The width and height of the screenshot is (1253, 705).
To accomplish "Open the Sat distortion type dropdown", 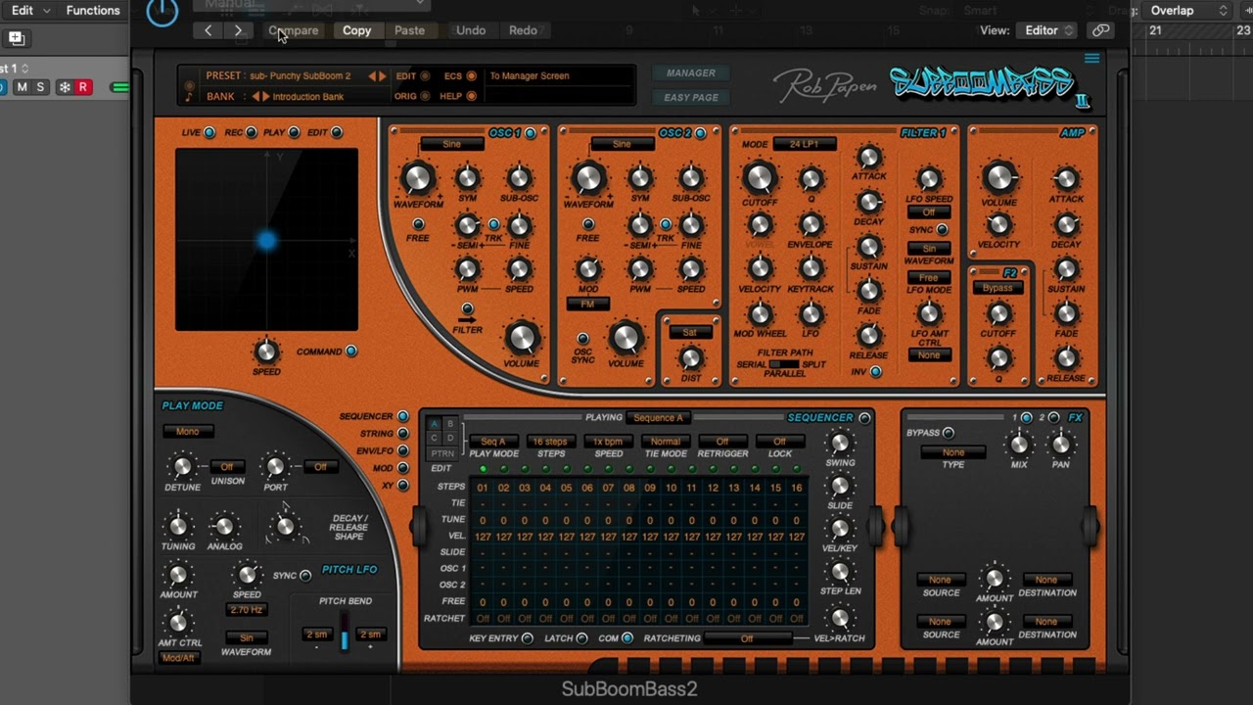I will [x=690, y=332].
